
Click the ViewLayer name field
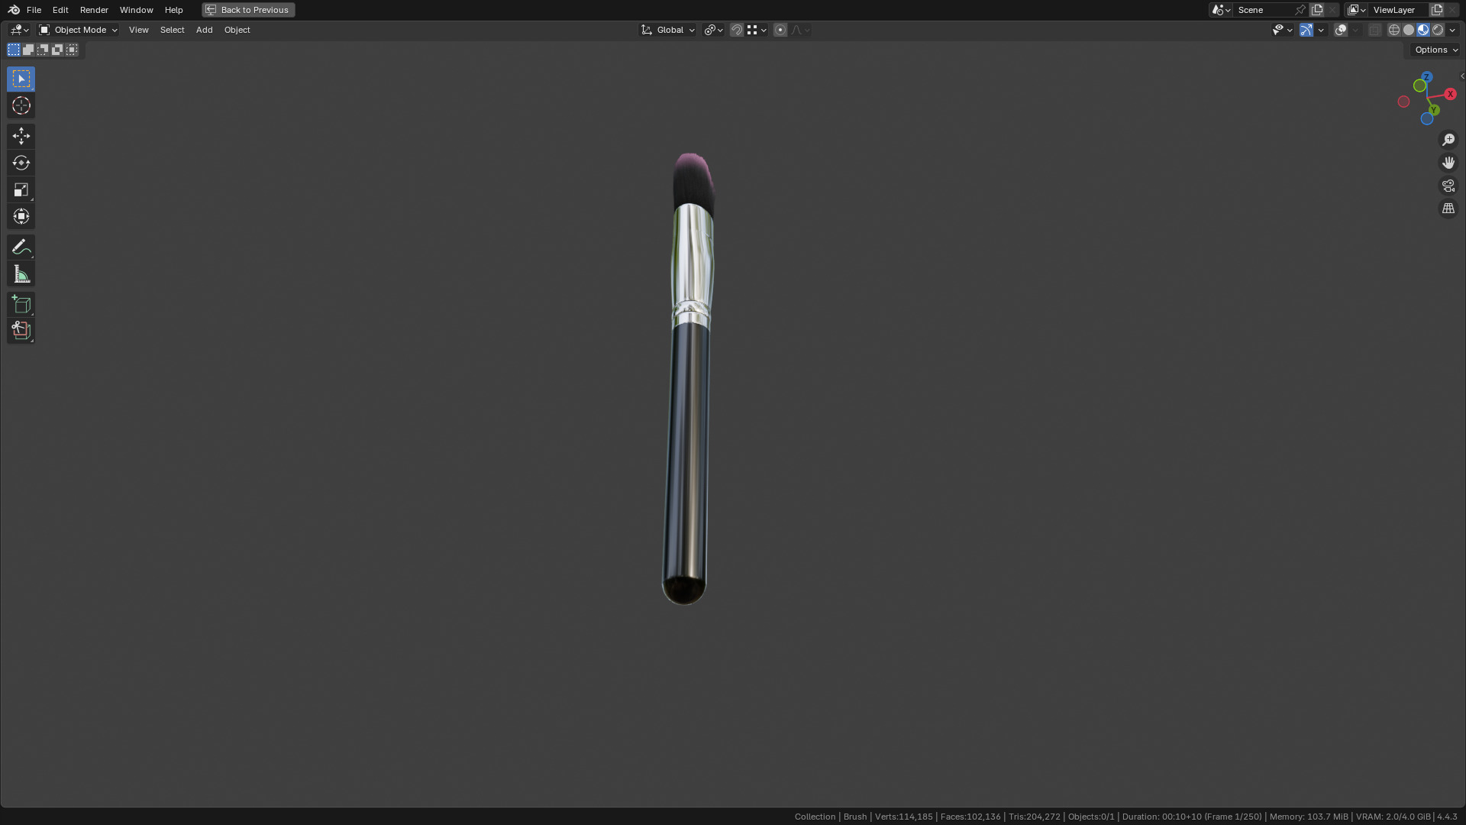(1399, 10)
